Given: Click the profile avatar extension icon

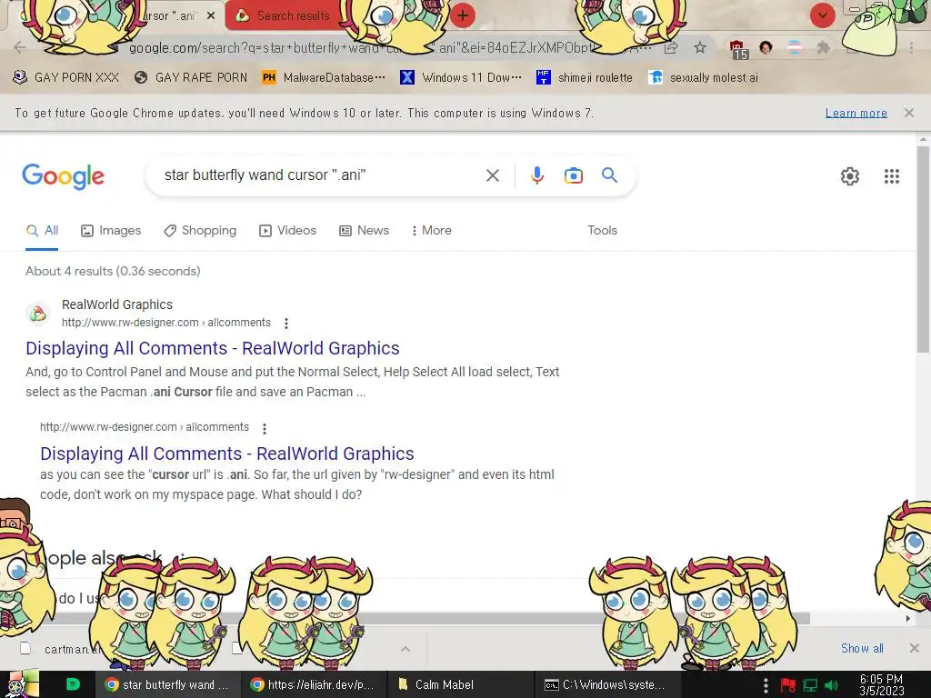Looking at the screenshot, I should (x=766, y=47).
